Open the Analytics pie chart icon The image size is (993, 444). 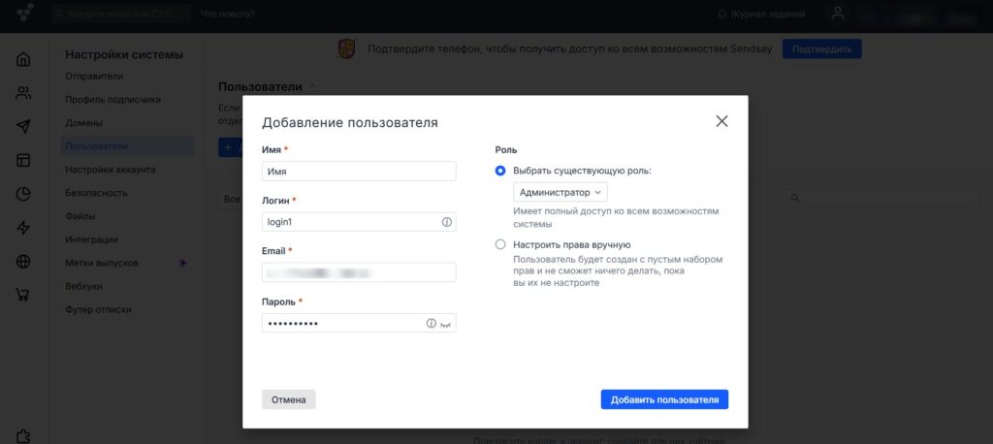23,194
